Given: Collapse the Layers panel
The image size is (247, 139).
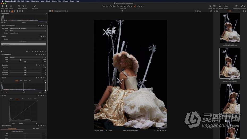Looking at the screenshot, I should pos(1,36).
